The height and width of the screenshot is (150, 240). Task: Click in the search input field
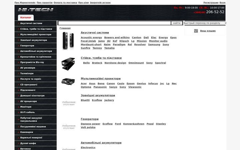point(114,23)
